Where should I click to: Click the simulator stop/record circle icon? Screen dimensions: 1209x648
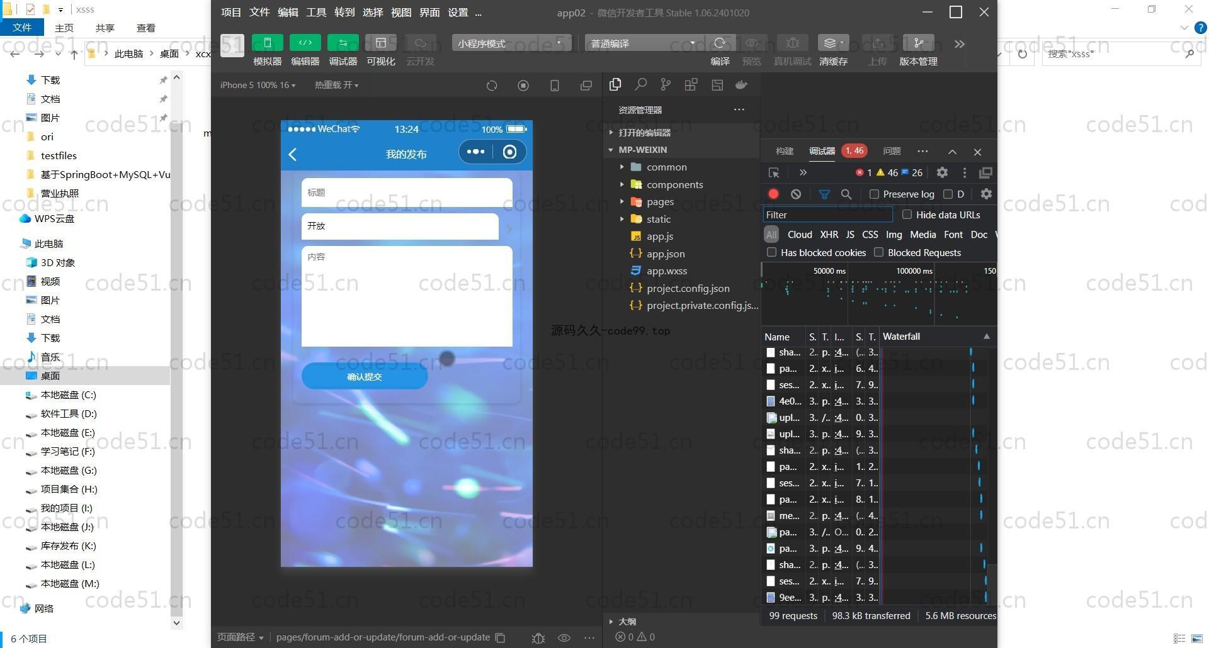coord(523,86)
